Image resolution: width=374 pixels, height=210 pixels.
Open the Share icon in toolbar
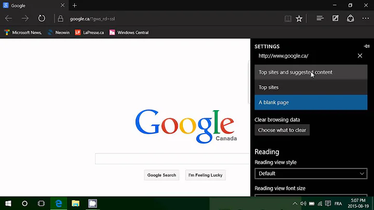click(x=351, y=18)
